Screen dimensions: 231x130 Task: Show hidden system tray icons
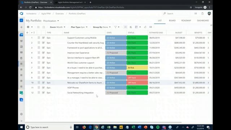click(183, 127)
